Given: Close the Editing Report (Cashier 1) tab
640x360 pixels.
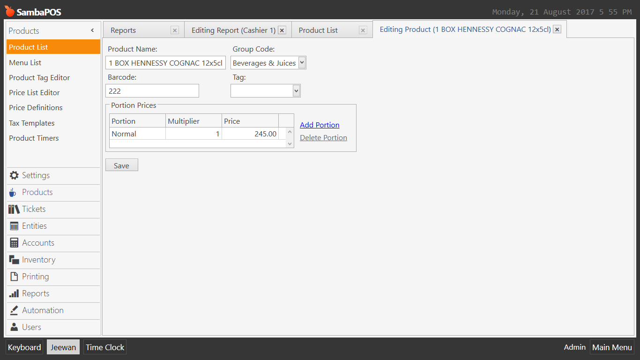Looking at the screenshot, I should [x=282, y=30].
